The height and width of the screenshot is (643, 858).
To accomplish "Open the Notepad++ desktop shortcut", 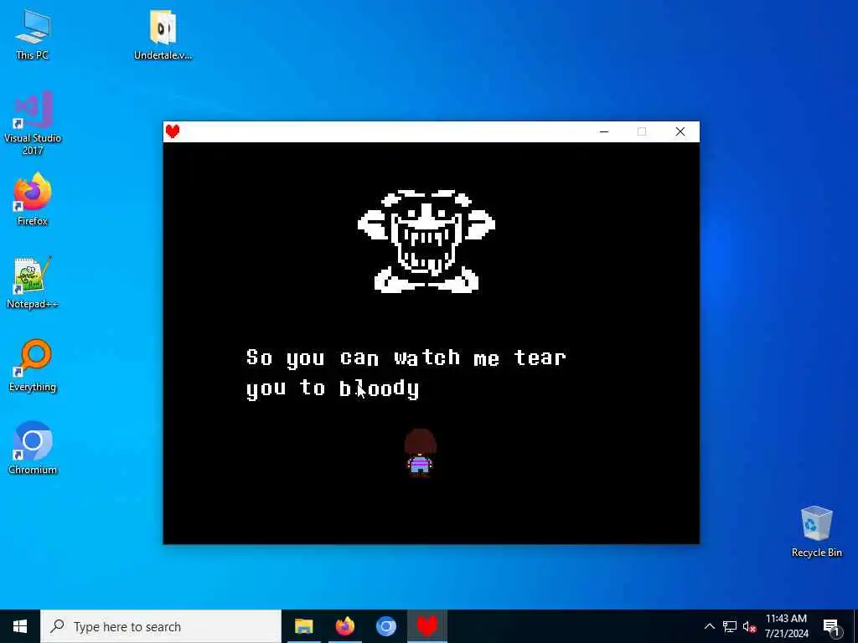I will point(33,283).
